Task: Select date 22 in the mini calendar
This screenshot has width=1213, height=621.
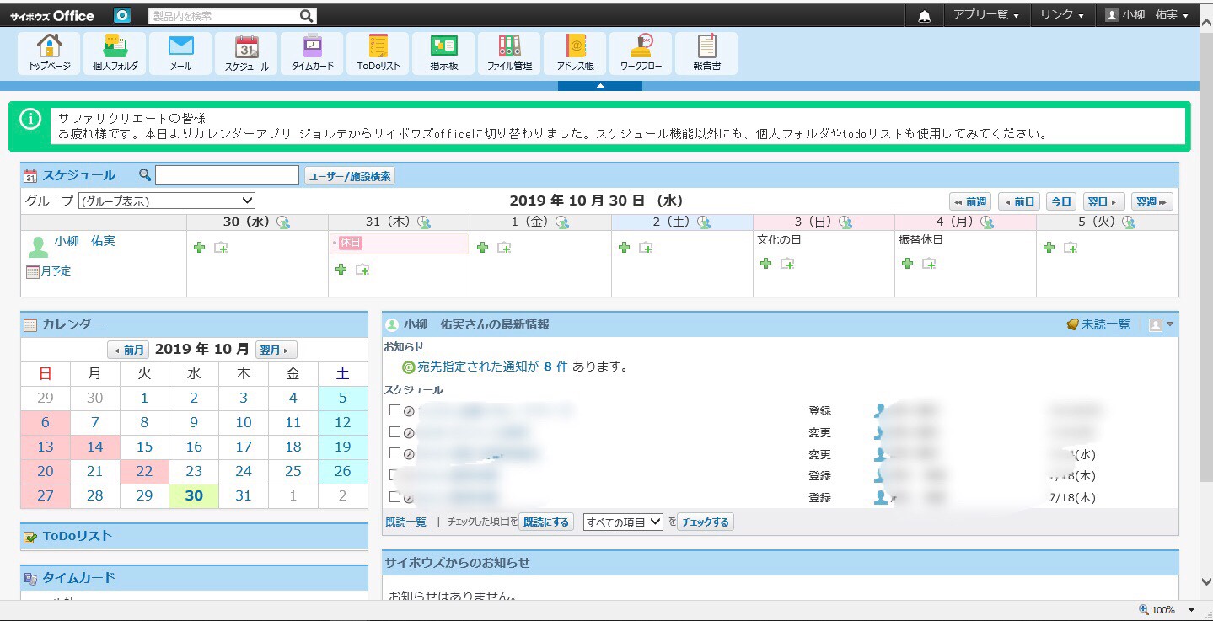Action: [144, 471]
